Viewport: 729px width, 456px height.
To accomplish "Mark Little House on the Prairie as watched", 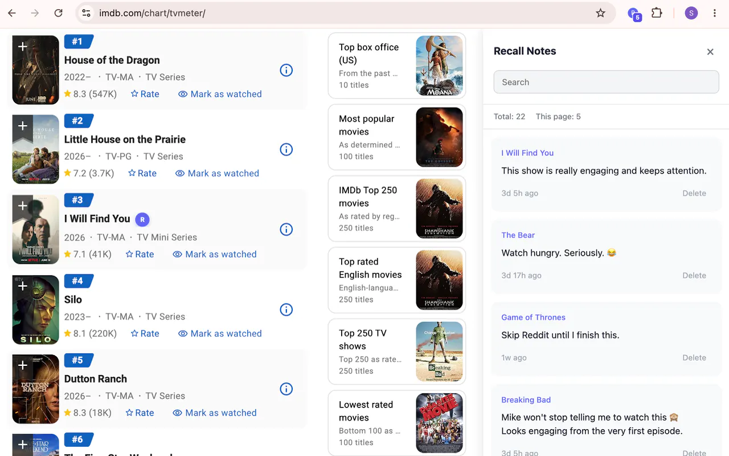I will click(217, 173).
